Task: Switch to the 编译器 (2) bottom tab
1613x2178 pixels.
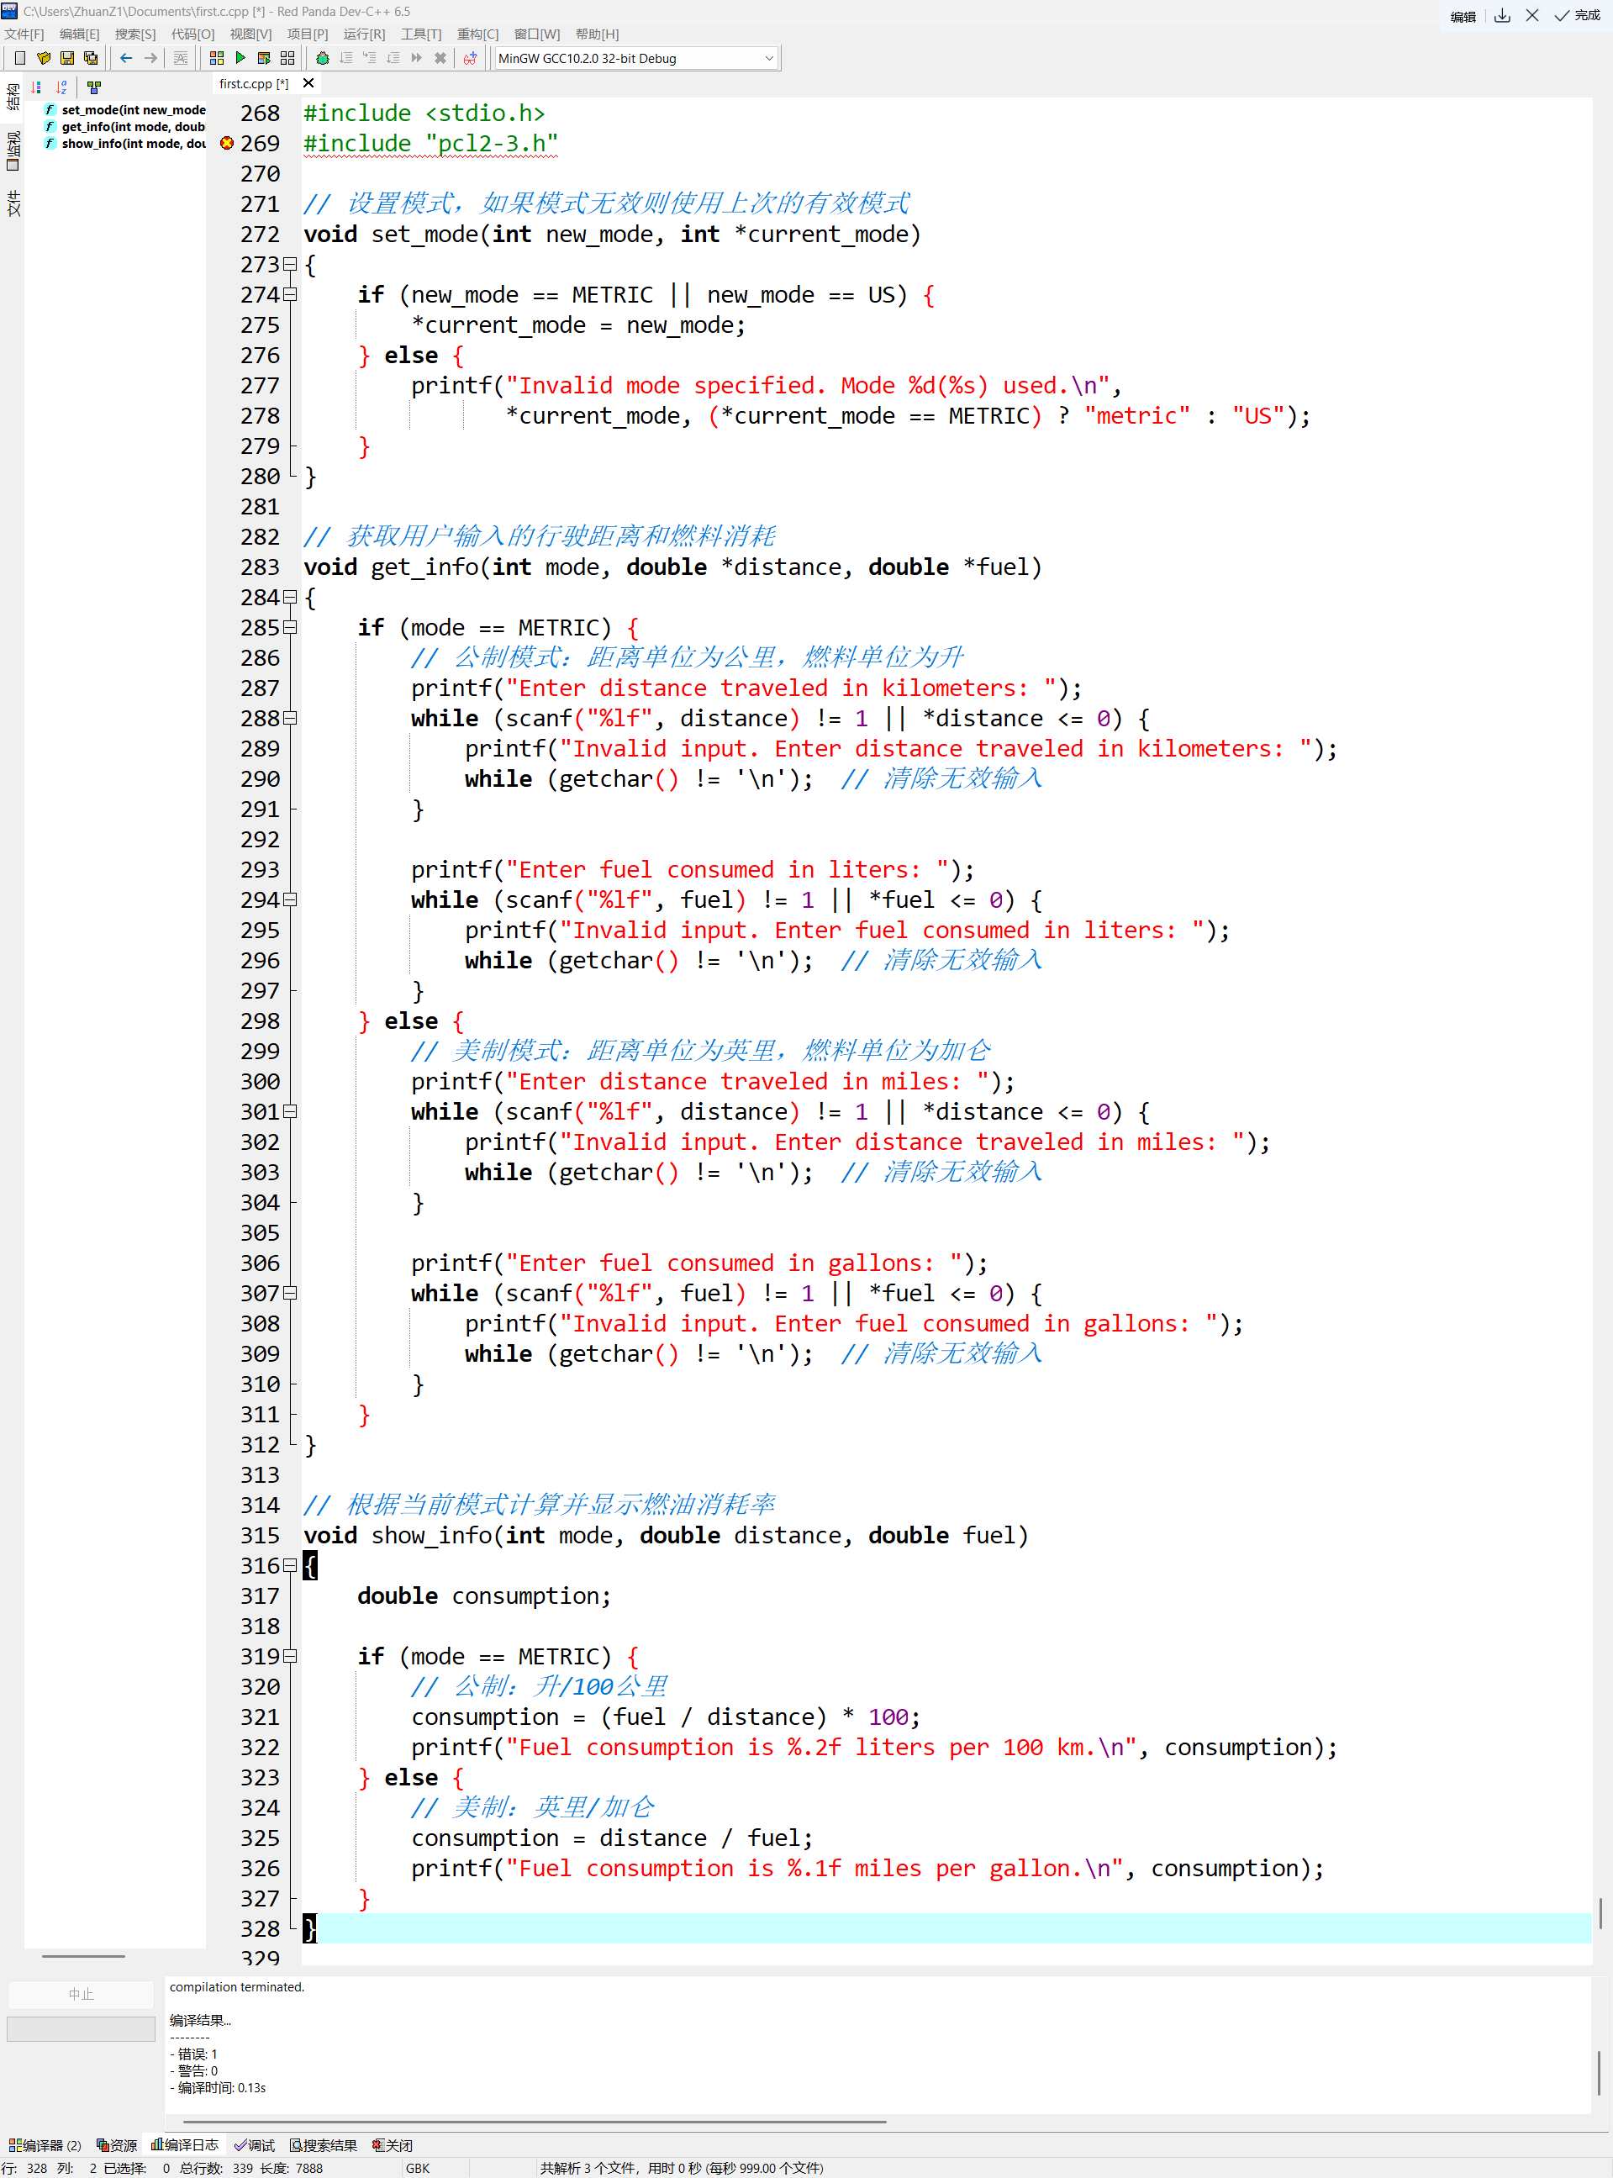Action: (x=45, y=2145)
